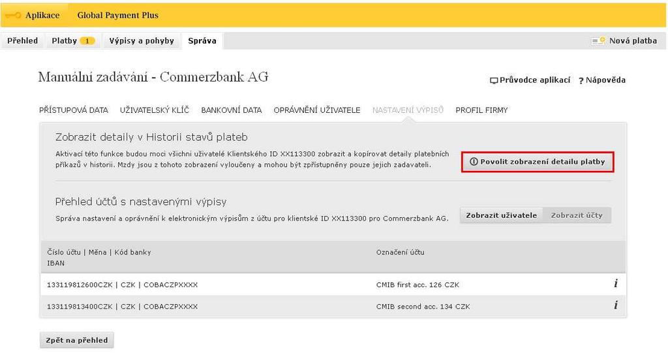Click page title Manuální zadávání - Commerzbank AG
Screen dimensions: 668x353
pyautogui.click(x=153, y=77)
